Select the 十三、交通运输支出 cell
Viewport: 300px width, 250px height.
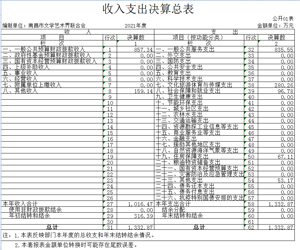click(x=199, y=121)
